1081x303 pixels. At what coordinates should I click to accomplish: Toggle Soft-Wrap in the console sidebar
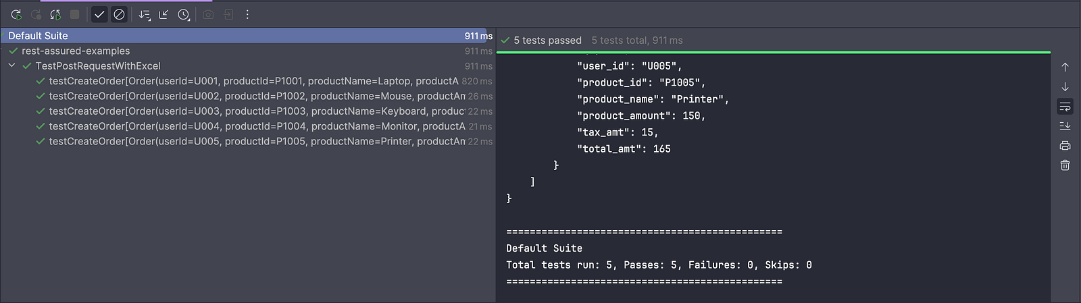click(1065, 107)
